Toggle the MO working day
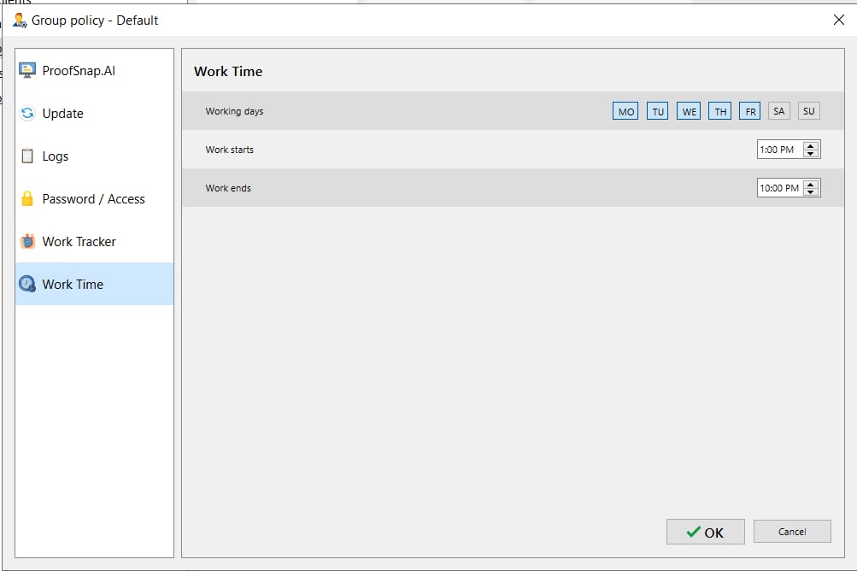Screen dimensions: 857x571 [x=626, y=111]
